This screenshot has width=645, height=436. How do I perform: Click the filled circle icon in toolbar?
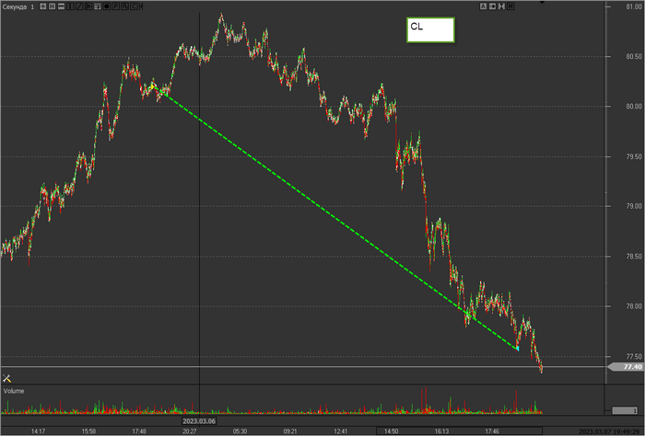click(107, 6)
